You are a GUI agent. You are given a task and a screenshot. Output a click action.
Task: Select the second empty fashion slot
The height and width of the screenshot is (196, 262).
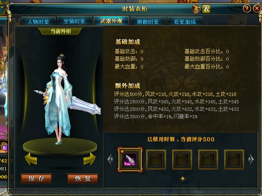click(x=156, y=160)
